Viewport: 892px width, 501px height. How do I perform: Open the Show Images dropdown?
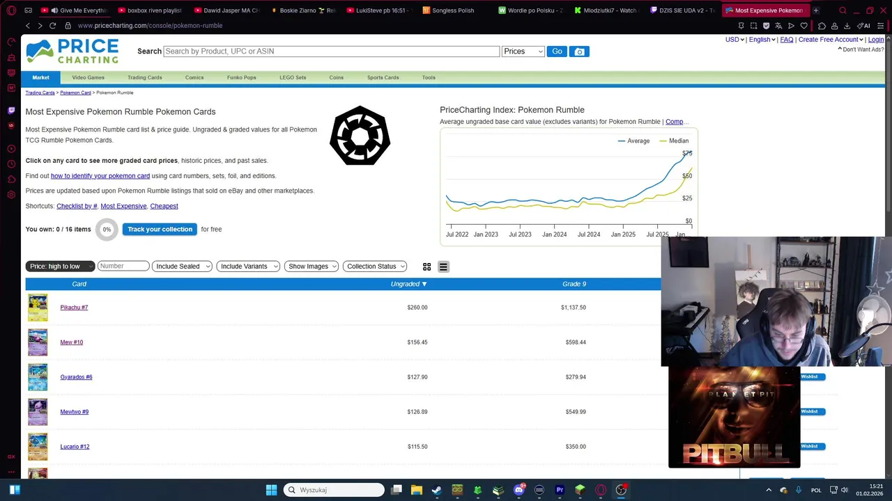[x=312, y=267]
